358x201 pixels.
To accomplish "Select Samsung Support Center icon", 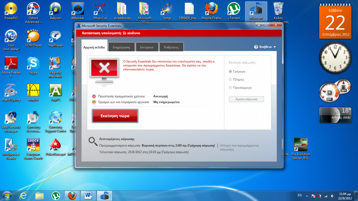I will coord(55,122).
